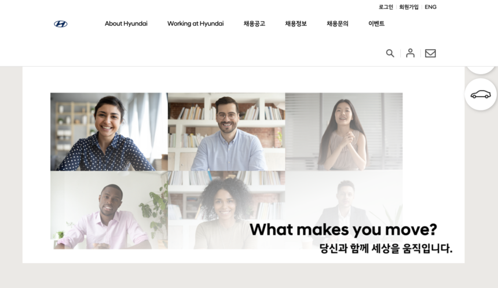
Task: Select the 채용정보 menu item
Action: (x=296, y=24)
